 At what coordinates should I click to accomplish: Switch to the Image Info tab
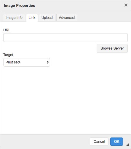14,18
